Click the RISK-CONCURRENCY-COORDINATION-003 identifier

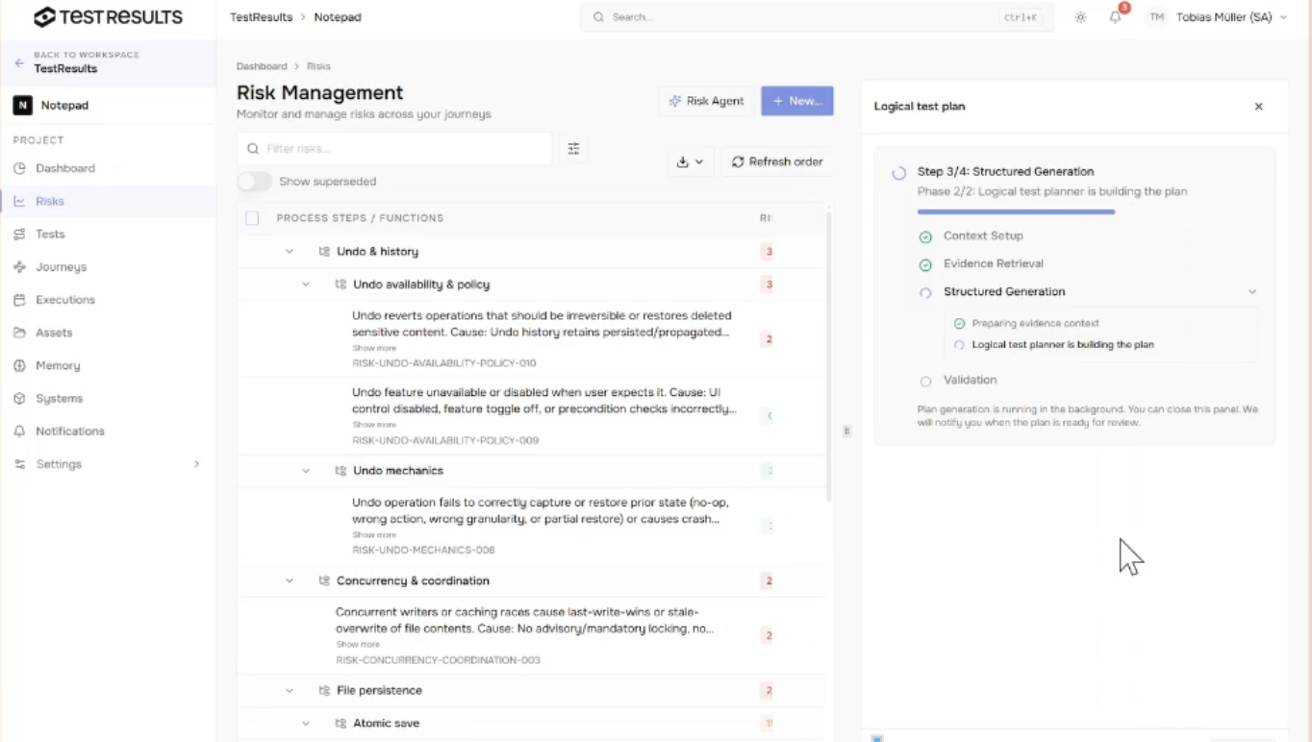coord(438,660)
